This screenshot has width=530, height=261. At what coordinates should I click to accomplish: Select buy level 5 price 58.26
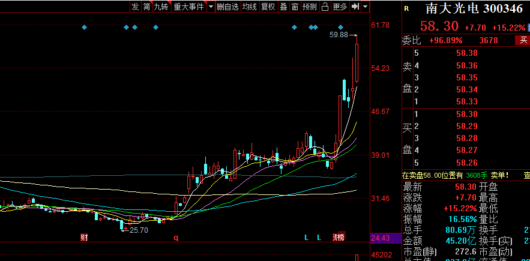[467, 163]
